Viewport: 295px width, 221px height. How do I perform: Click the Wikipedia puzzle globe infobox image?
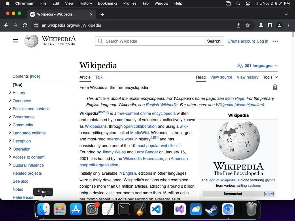coord(238,141)
